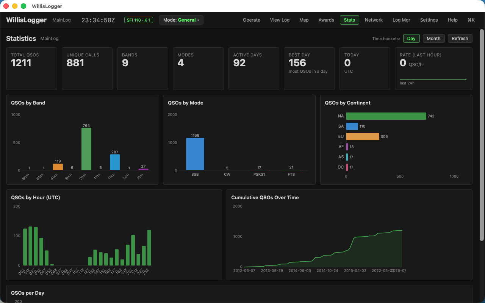Click the UTC clock display
Viewport: 485px width, 303px height.
[x=98, y=20]
